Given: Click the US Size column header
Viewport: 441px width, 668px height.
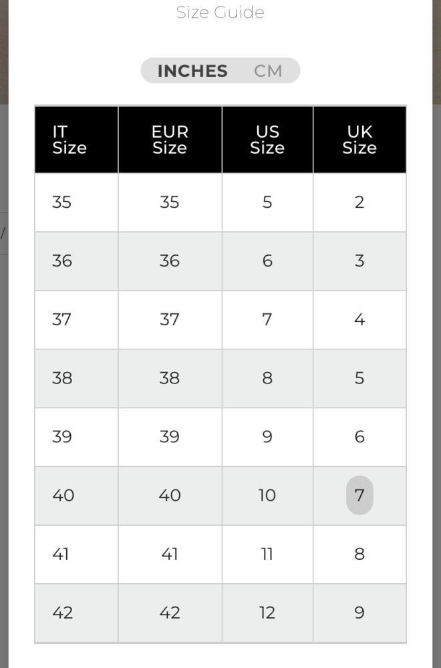Looking at the screenshot, I should (x=267, y=140).
